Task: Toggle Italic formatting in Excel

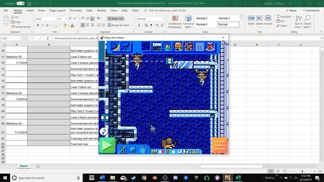Action: pos(43,25)
